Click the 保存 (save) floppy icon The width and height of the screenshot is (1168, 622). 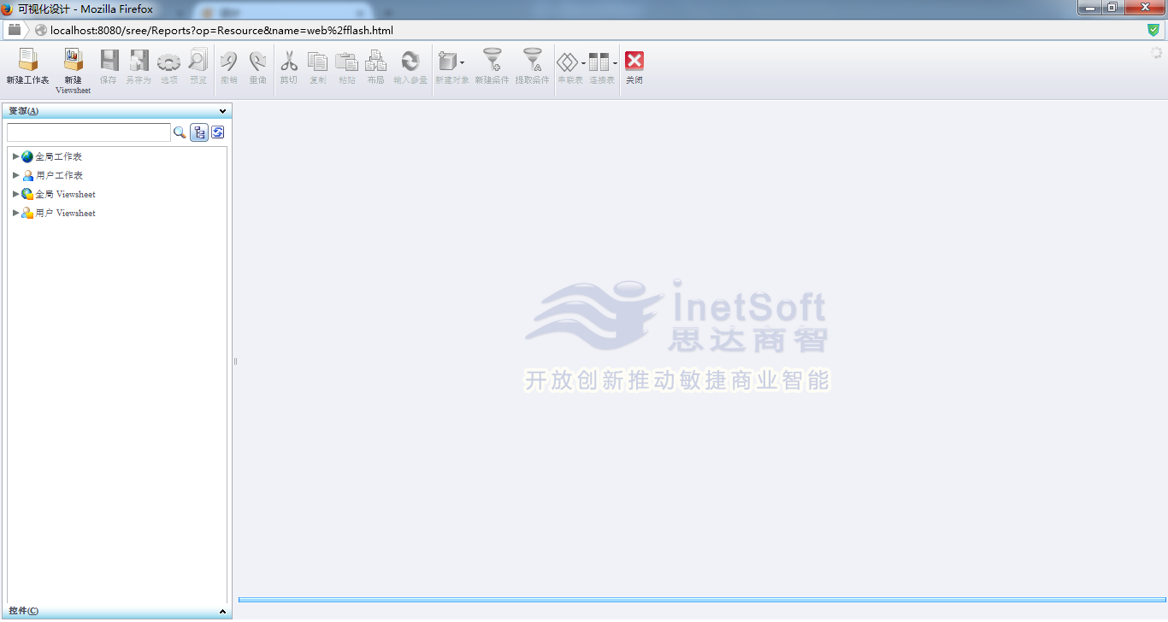[x=109, y=60]
